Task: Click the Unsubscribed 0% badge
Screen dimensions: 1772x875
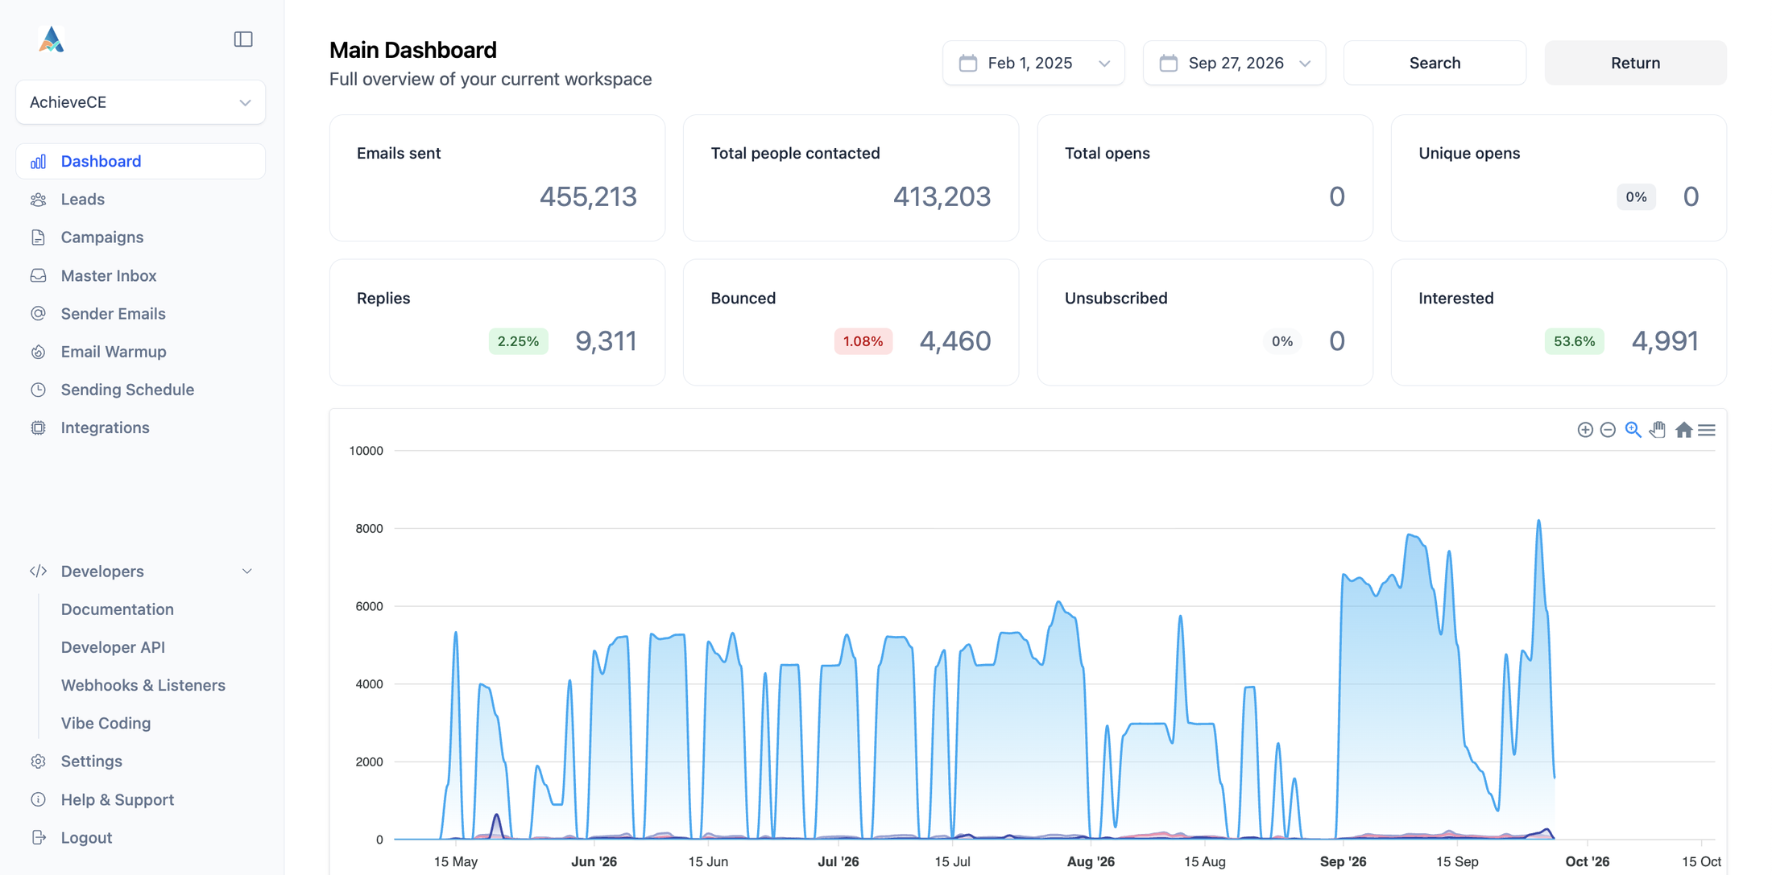Action: (x=1282, y=341)
